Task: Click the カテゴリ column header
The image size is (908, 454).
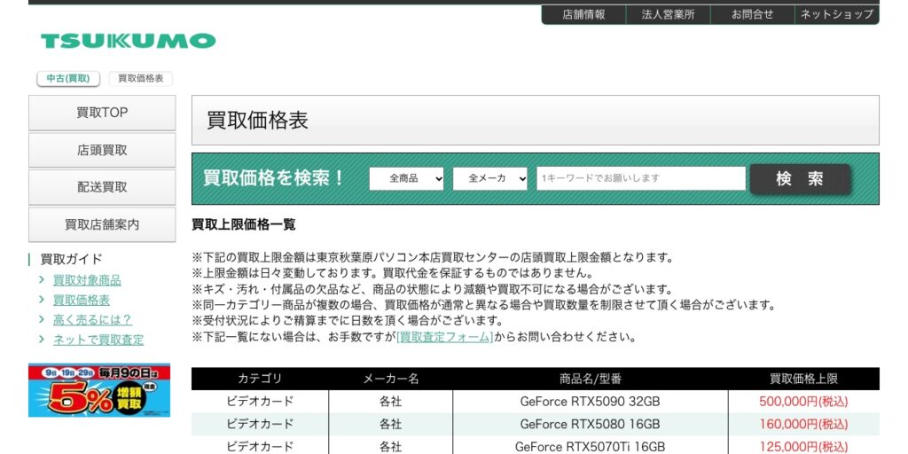Action: point(260,379)
